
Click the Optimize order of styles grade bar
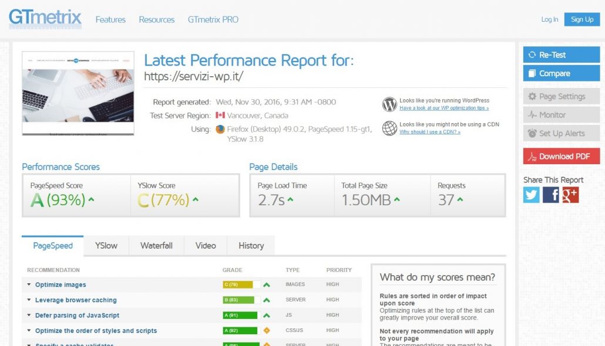click(241, 331)
